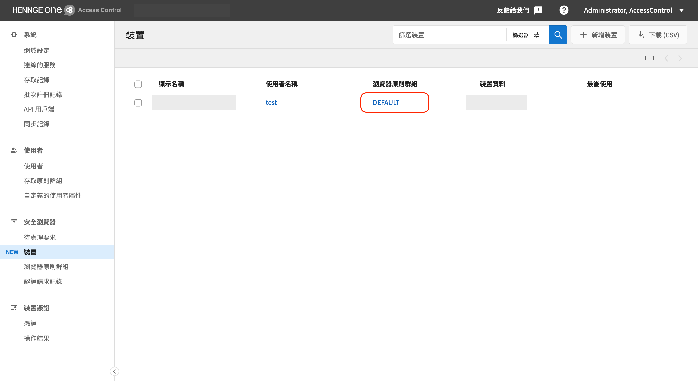Viewport: 698px width, 381px height.
Task: Click the 1–1 pagination count
Action: click(649, 58)
